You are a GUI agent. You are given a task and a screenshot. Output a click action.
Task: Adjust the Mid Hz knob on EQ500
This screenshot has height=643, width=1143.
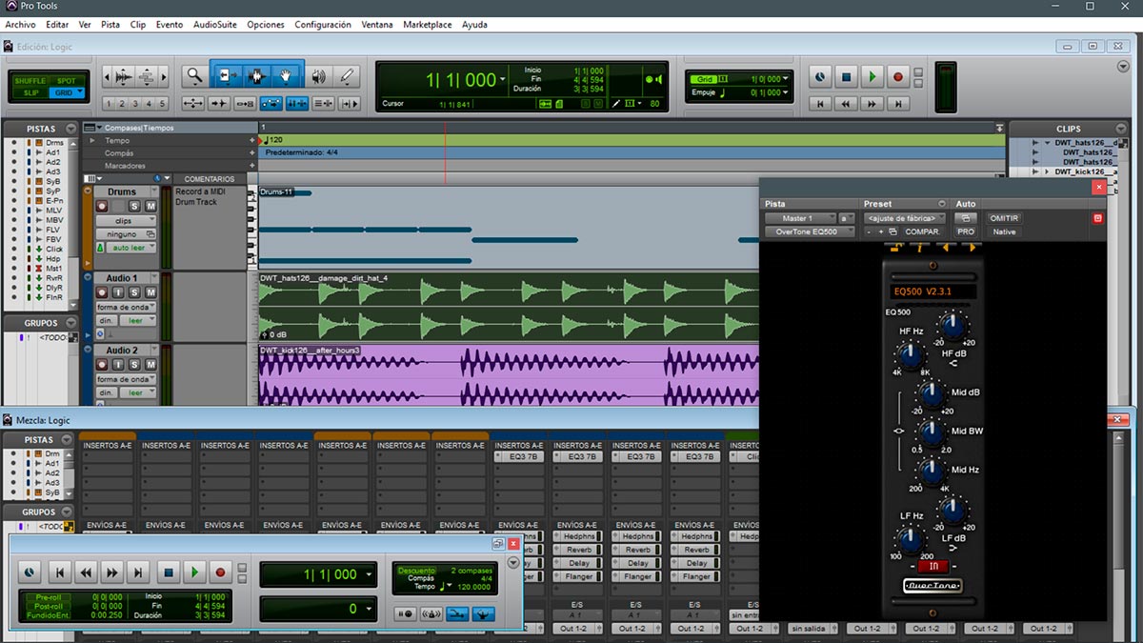point(932,471)
